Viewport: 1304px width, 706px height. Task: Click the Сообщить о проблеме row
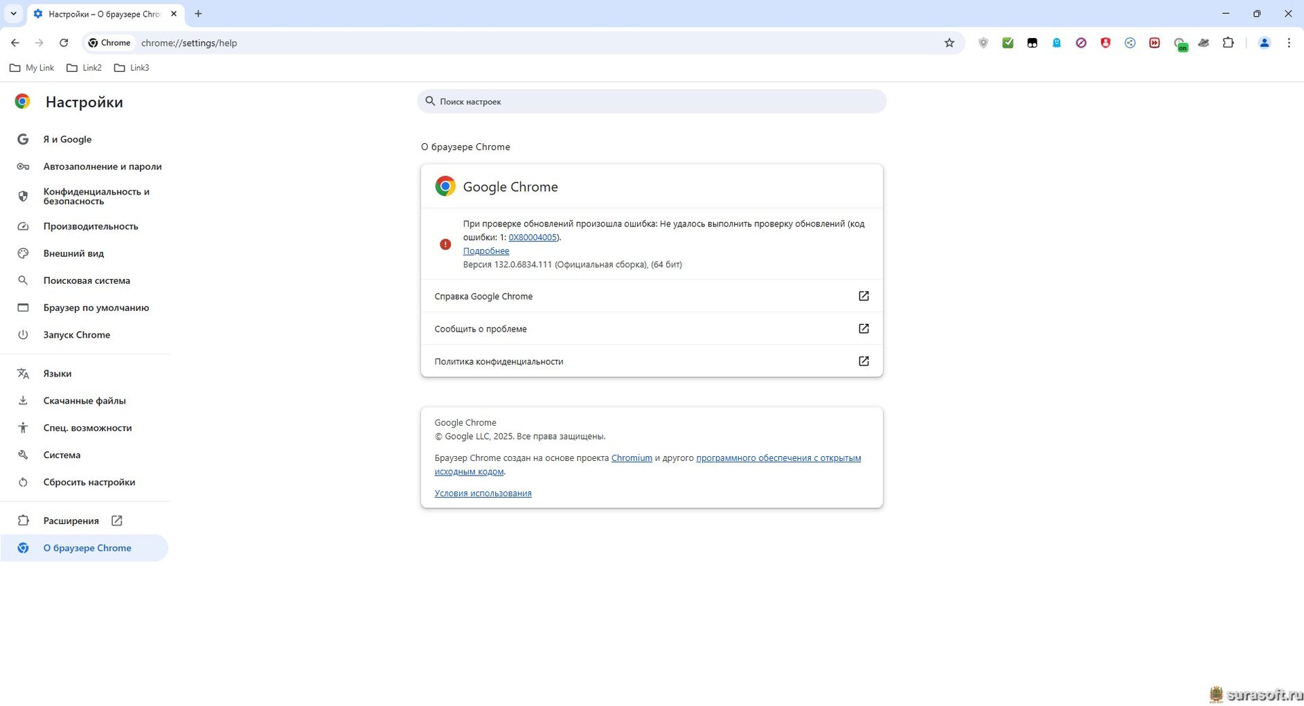point(652,329)
